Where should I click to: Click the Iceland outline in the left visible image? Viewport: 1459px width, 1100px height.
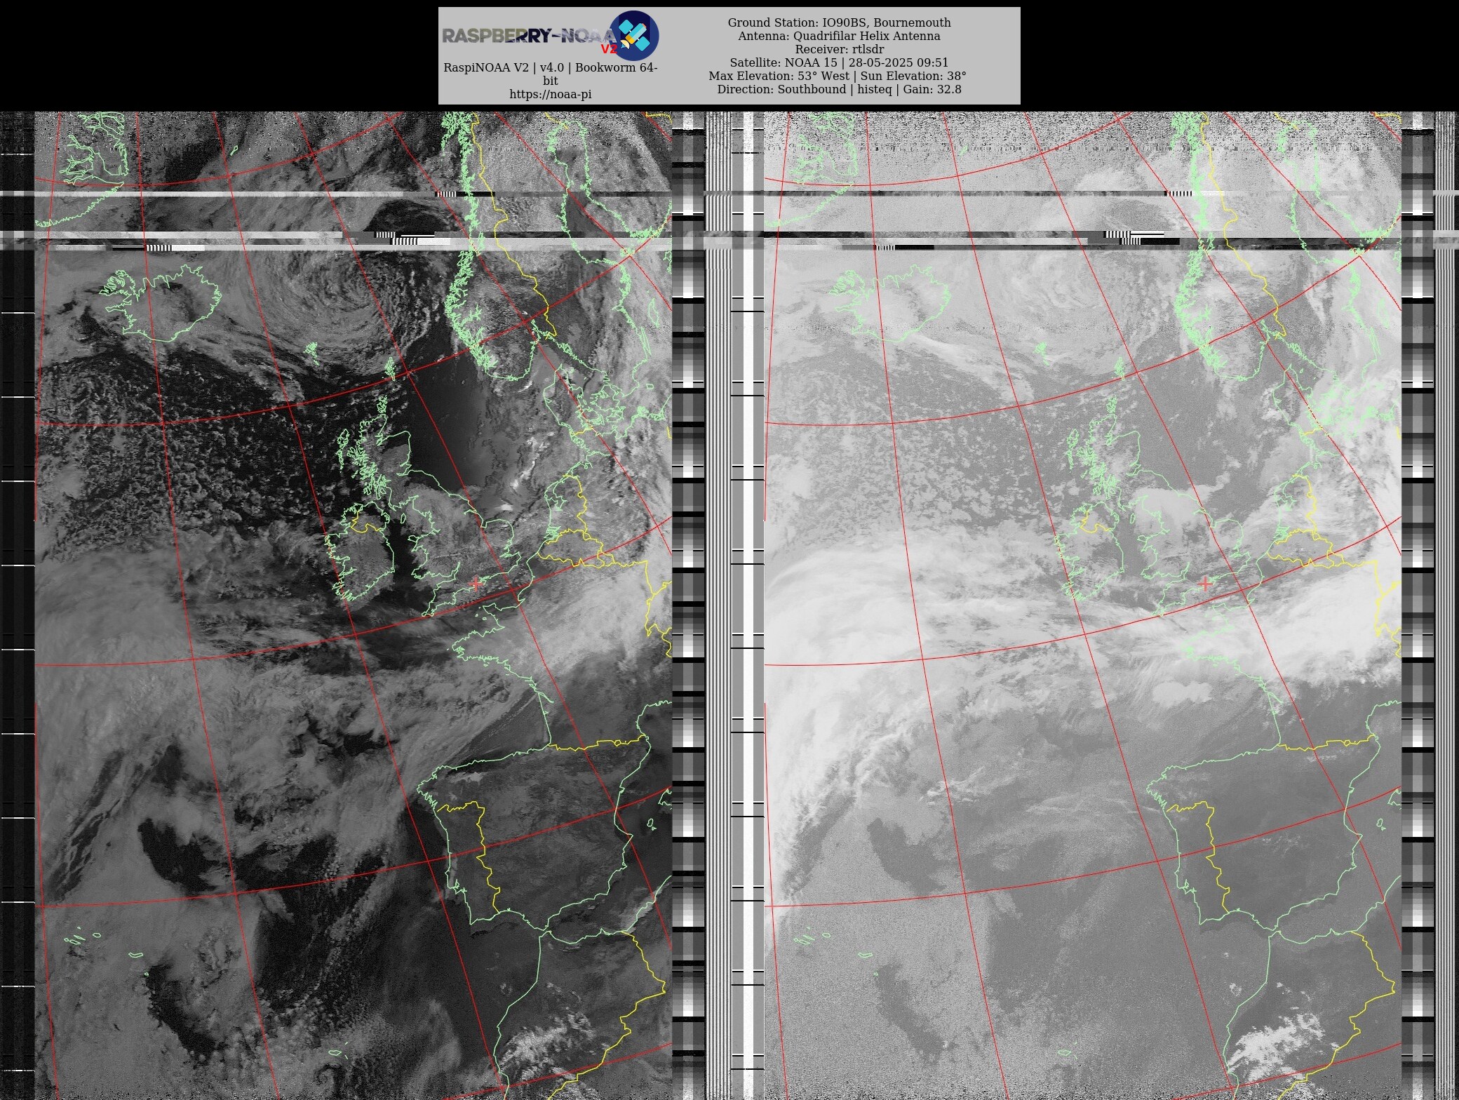[x=161, y=303]
